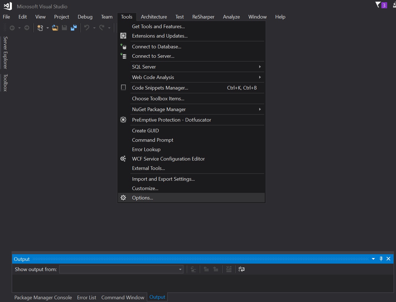Image resolution: width=396 pixels, height=302 pixels.
Task: Open a new project using toolbar icon
Action: coord(40,28)
